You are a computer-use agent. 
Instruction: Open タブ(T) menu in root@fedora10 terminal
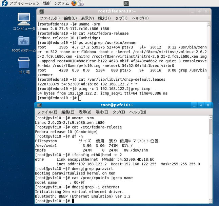click(121, 18)
